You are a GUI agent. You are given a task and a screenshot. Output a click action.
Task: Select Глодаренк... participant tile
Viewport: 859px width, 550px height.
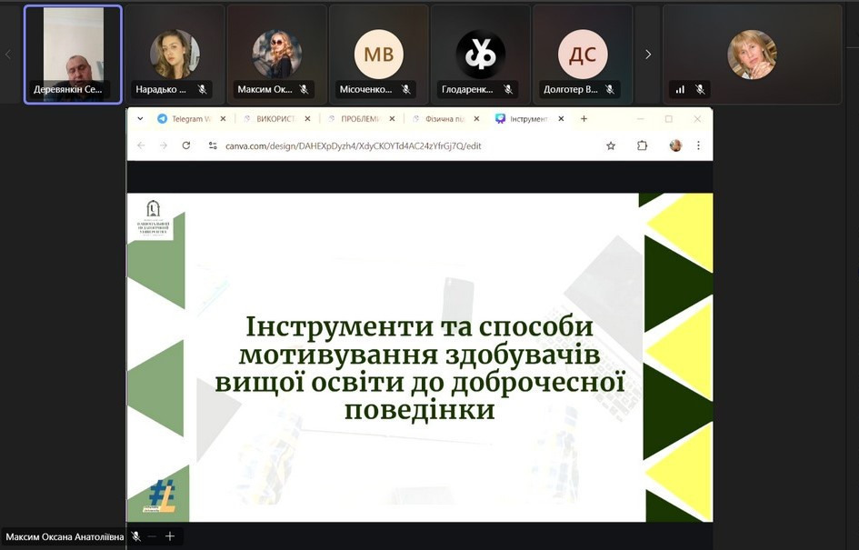pos(481,55)
